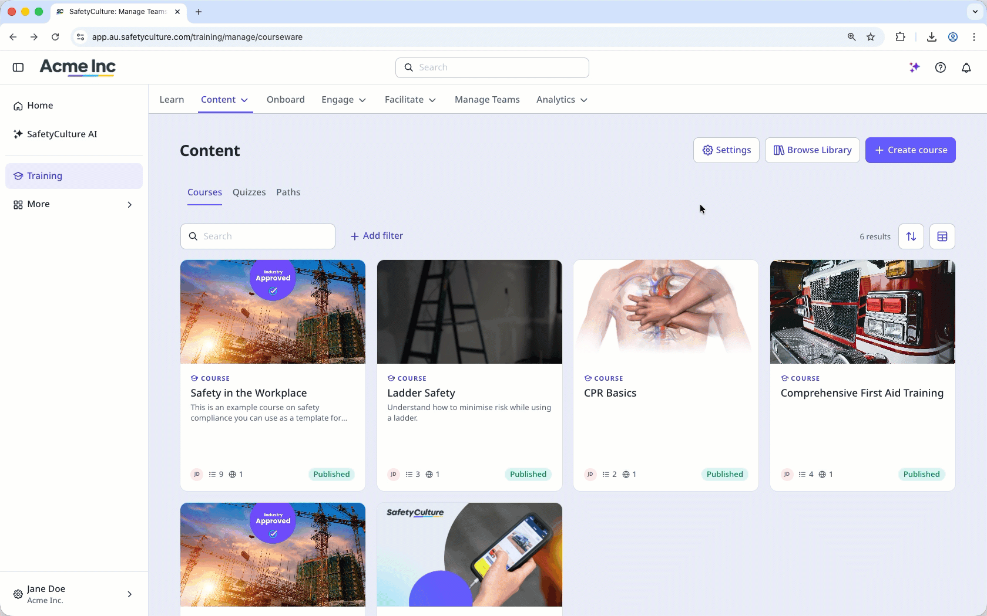The width and height of the screenshot is (987, 616).
Task: Click the sort order arrows button
Action: [911, 236]
